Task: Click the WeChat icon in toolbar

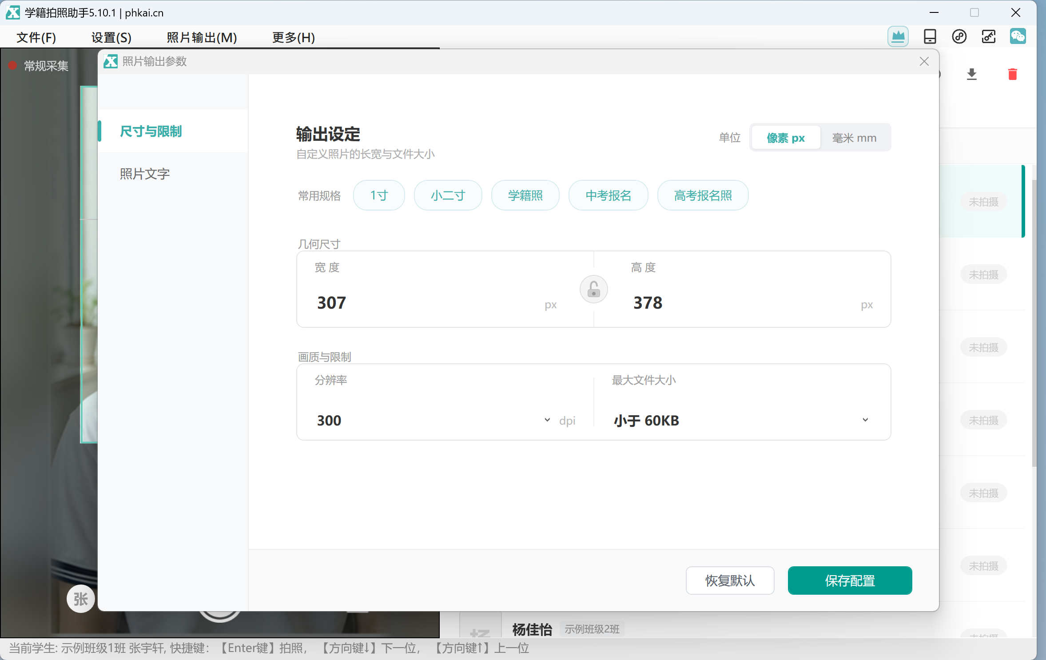Action: tap(1018, 36)
